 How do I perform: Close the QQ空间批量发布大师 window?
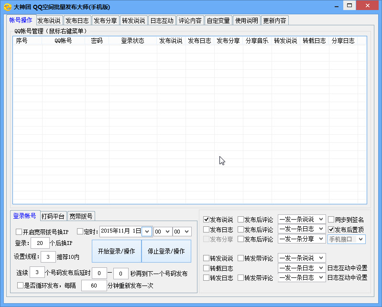click(368, 5)
